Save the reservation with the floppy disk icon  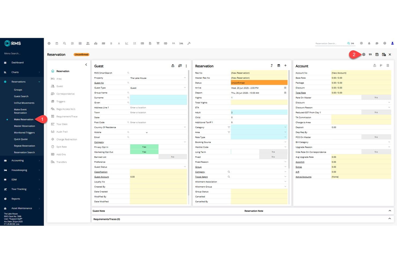[x=377, y=55]
